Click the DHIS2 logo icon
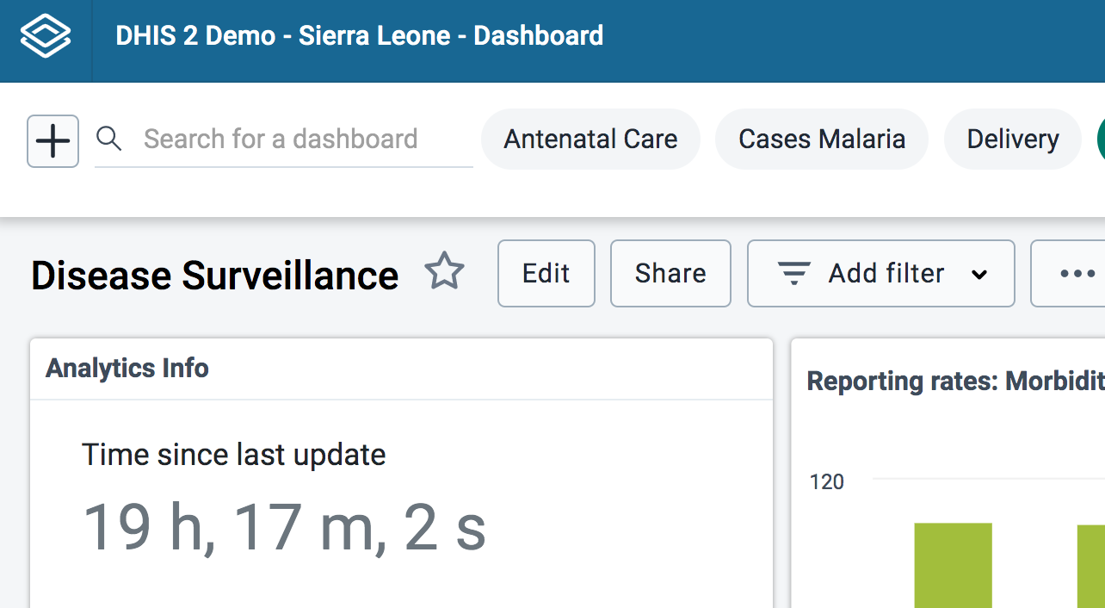The width and height of the screenshot is (1105, 608). [45, 37]
